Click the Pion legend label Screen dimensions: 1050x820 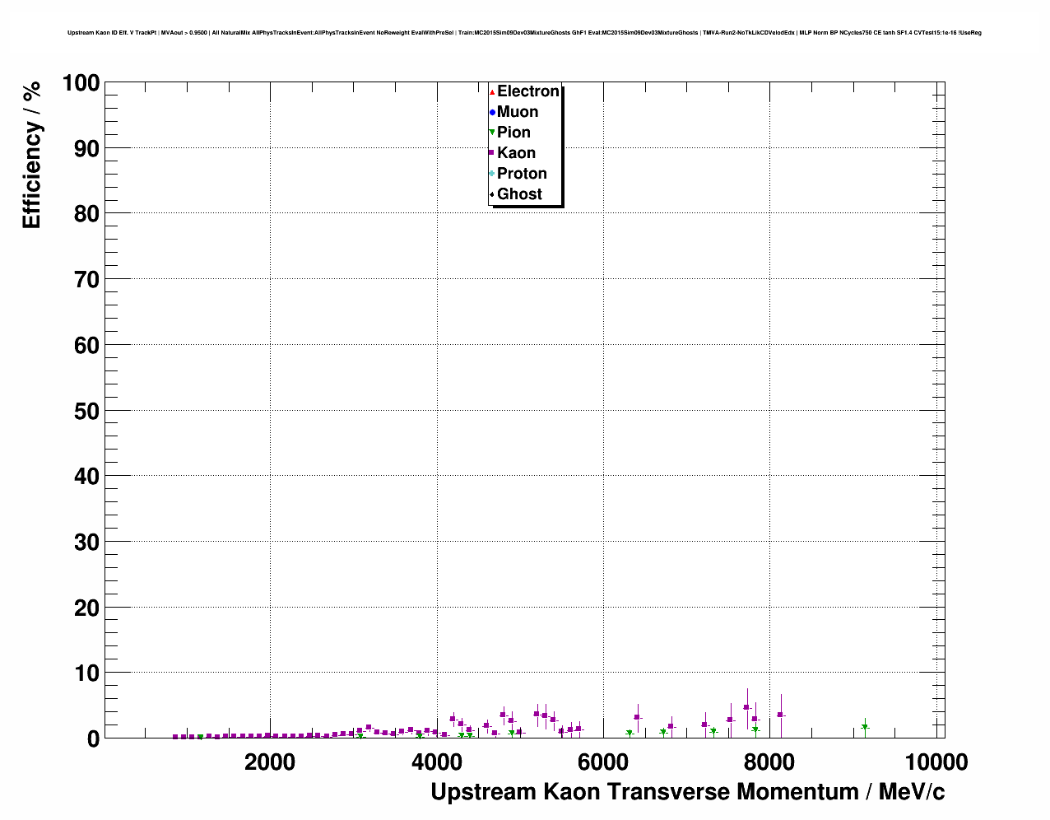[x=513, y=133]
